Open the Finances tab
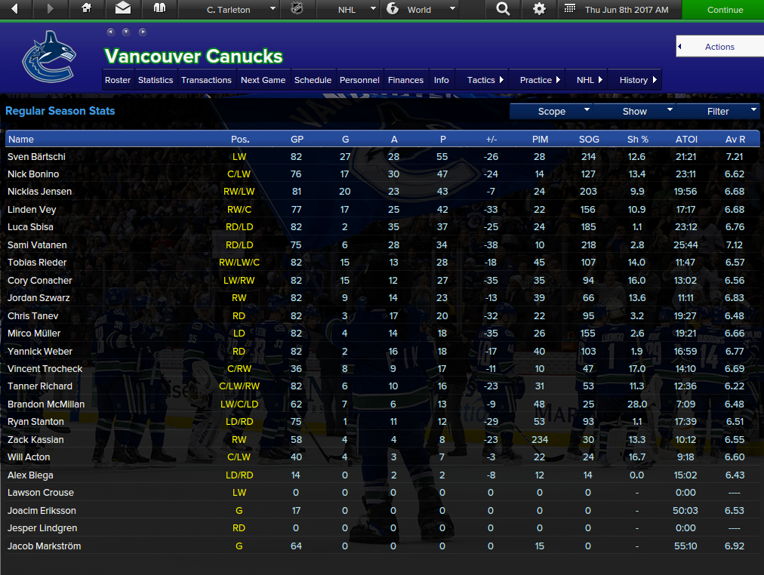The image size is (764, 575). (405, 80)
